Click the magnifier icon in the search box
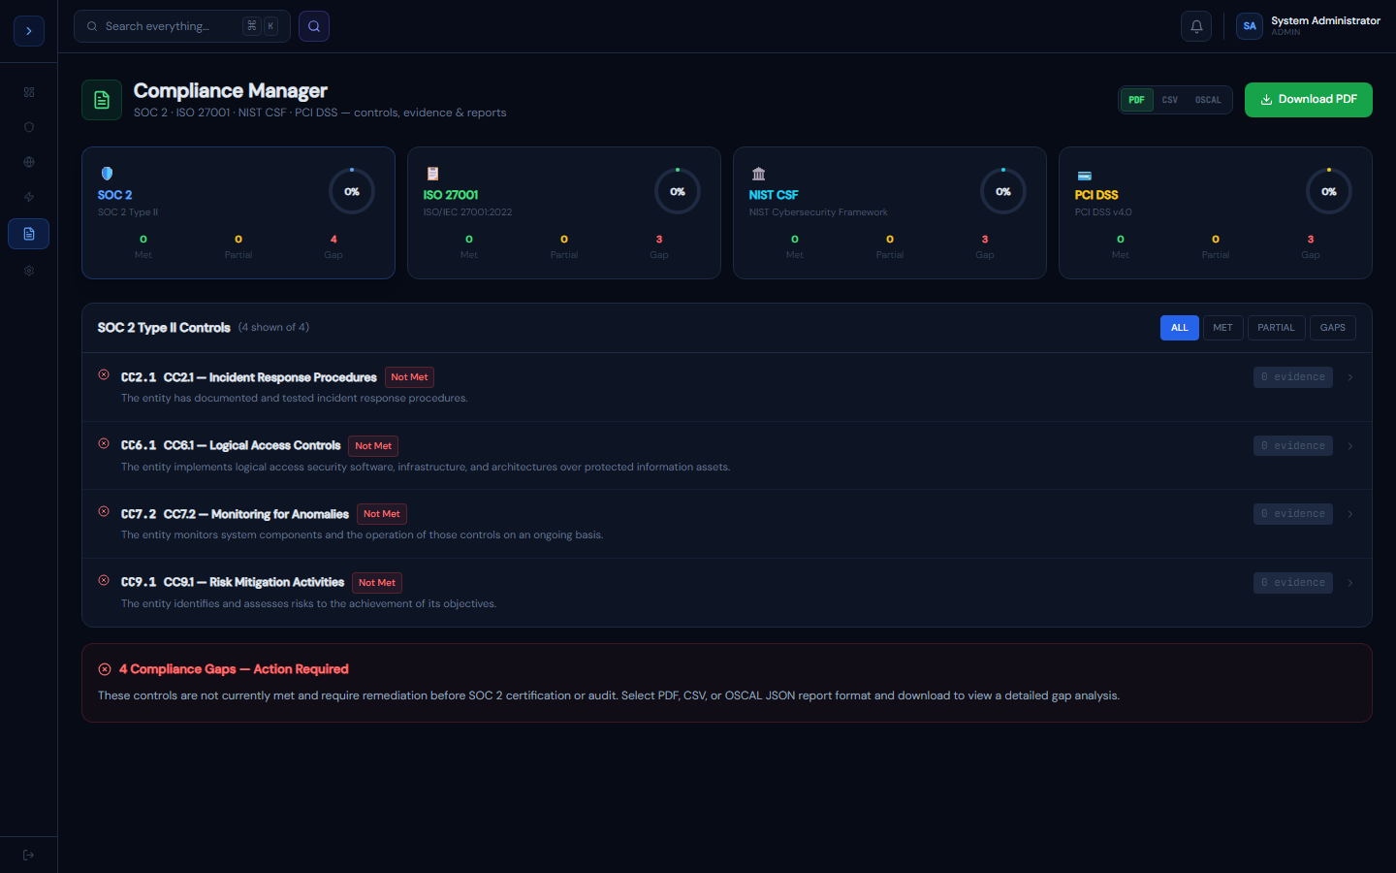The height and width of the screenshot is (873, 1396). click(92, 26)
